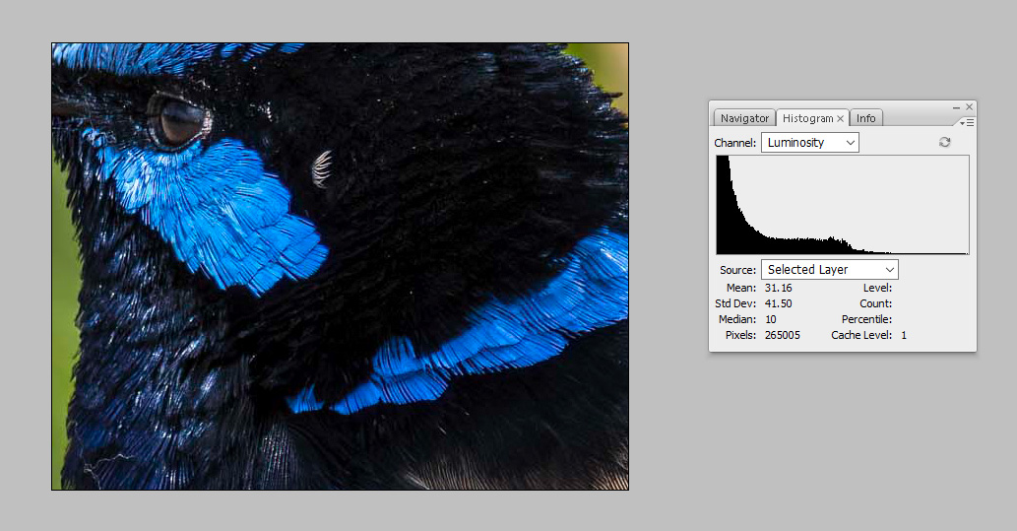The height and width of the screenshot is (531, 1017).
Task: Switch to the Navigator tab
Action: [744, 118]
